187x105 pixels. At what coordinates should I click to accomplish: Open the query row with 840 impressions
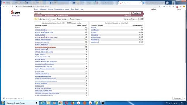pos(41,30)
